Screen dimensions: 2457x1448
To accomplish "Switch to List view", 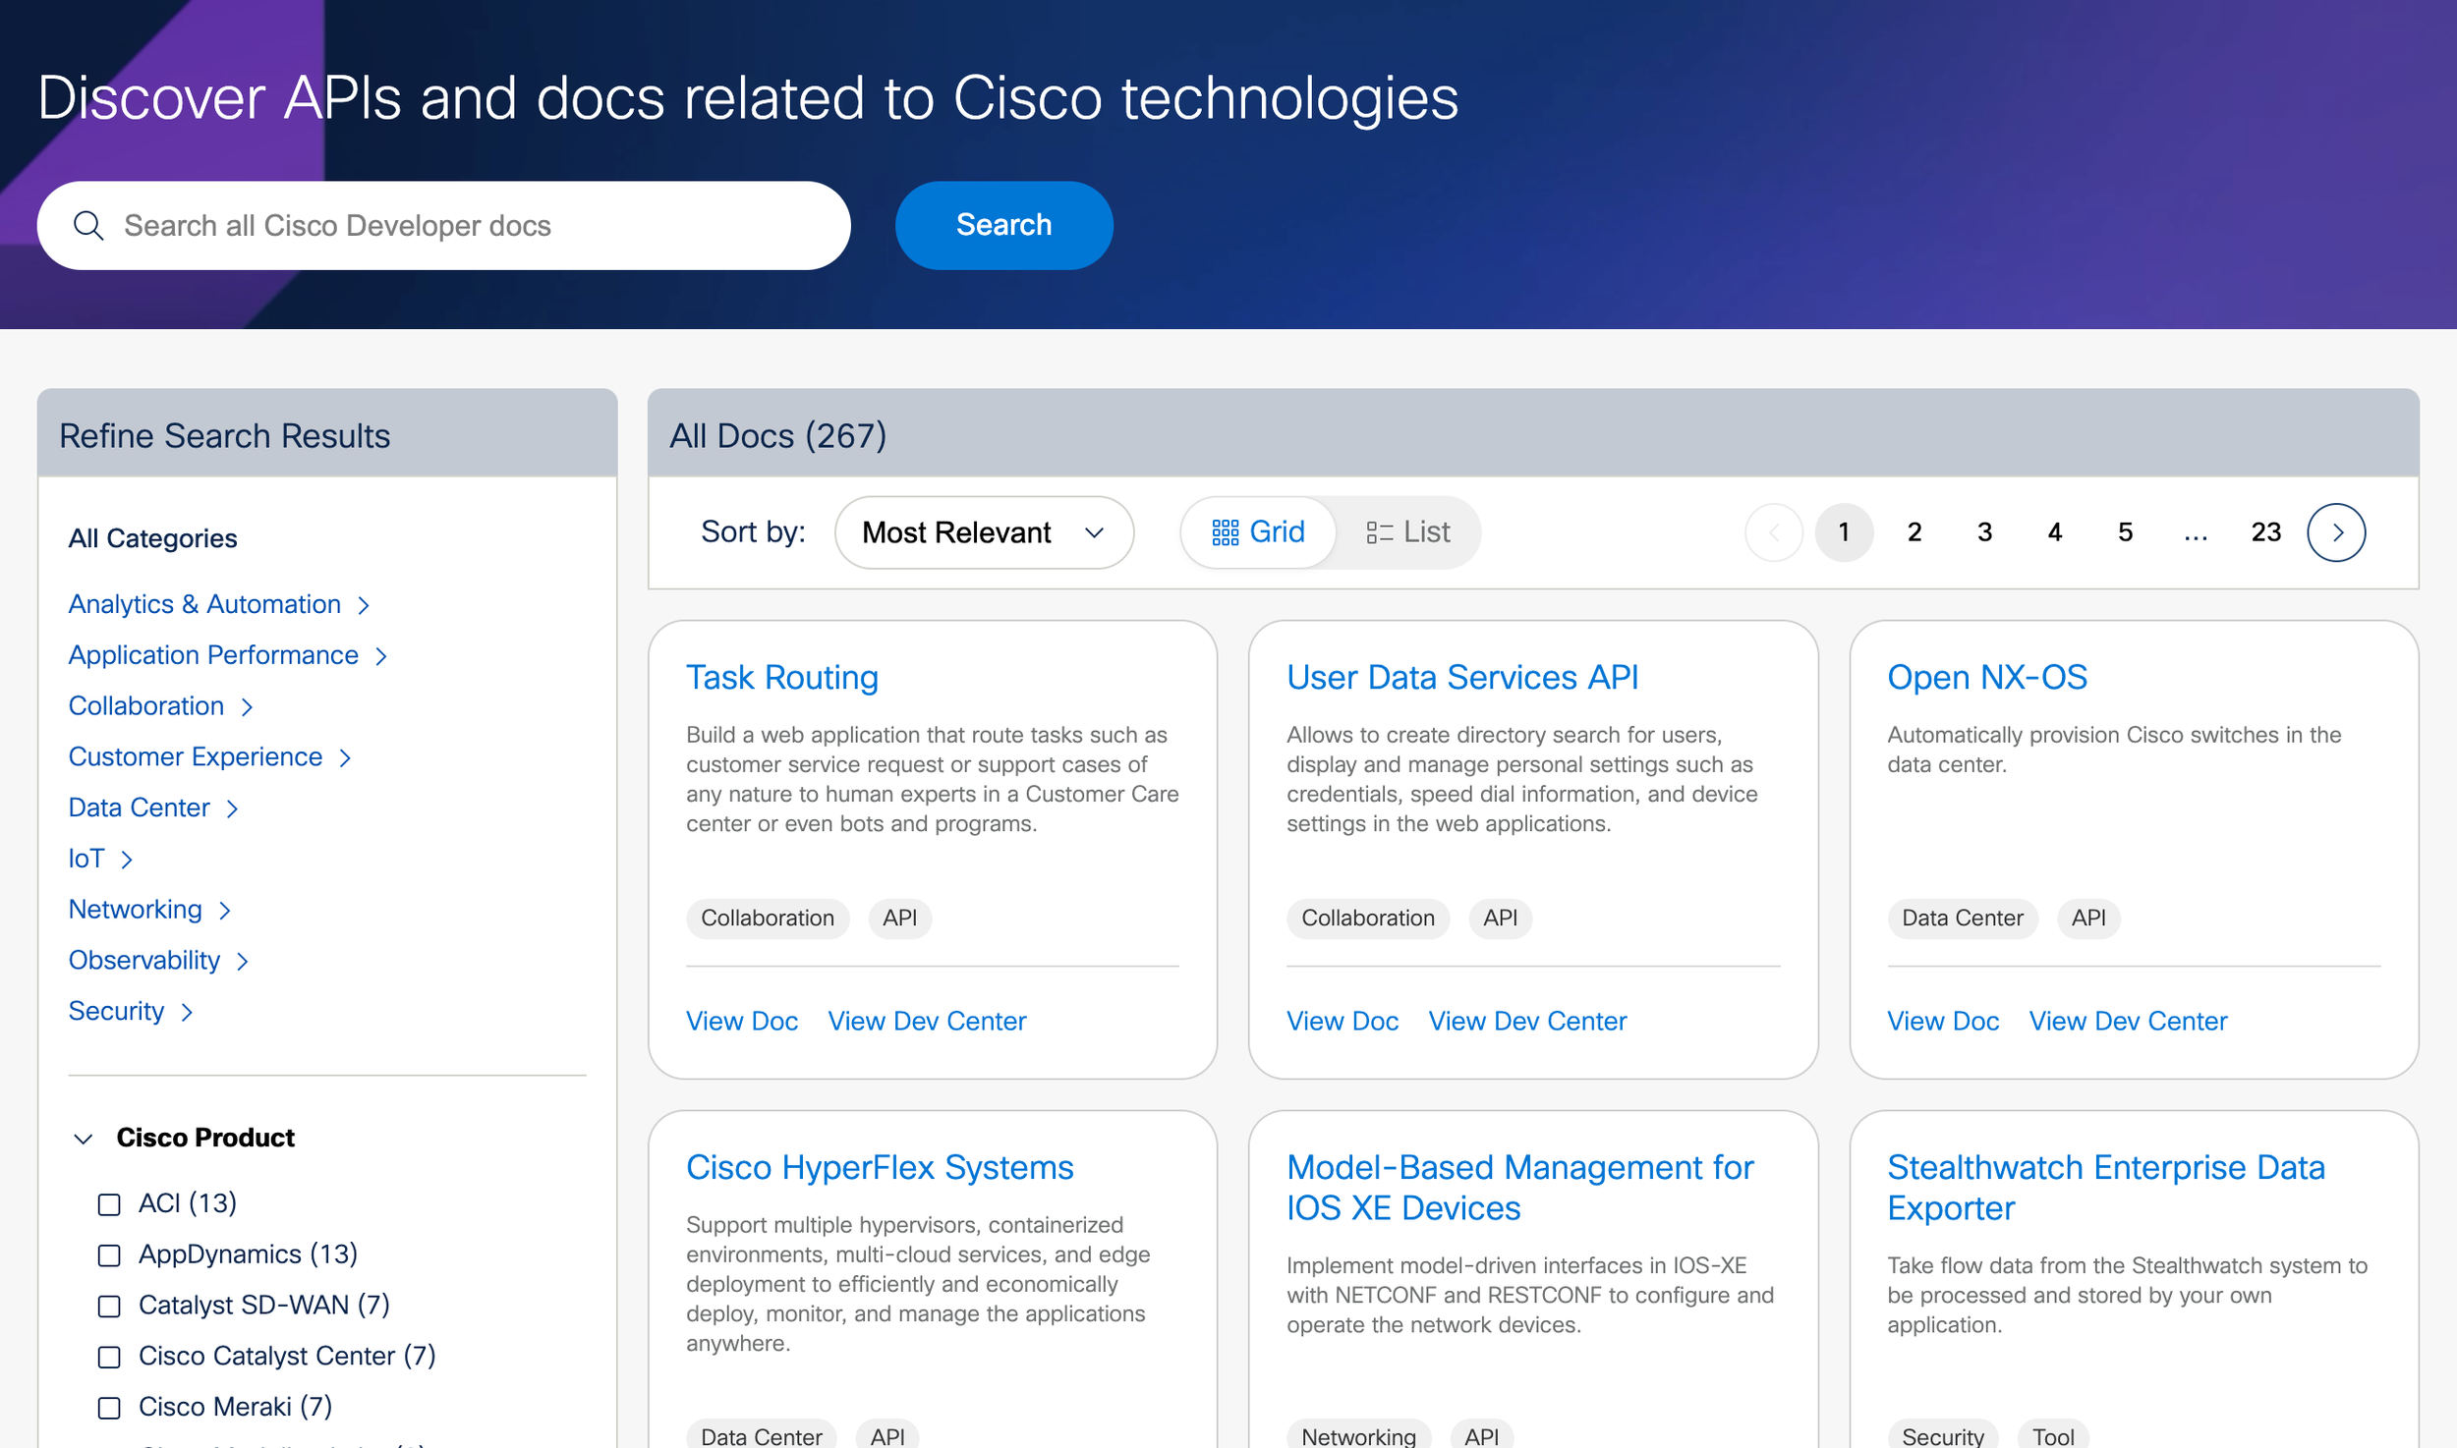I will pyautogui.click(x=1407, y=532).
